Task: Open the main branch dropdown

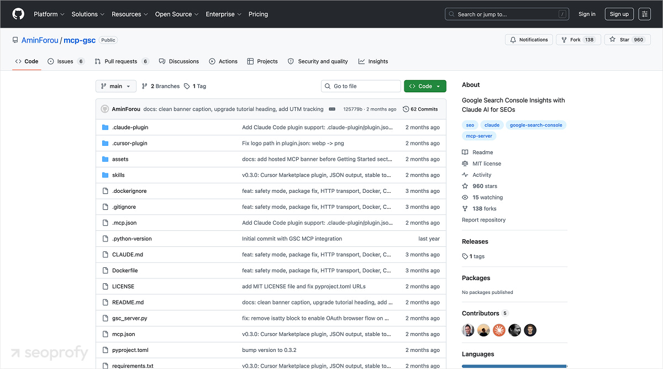Action: pyautogui.click(x=116, y=86)
